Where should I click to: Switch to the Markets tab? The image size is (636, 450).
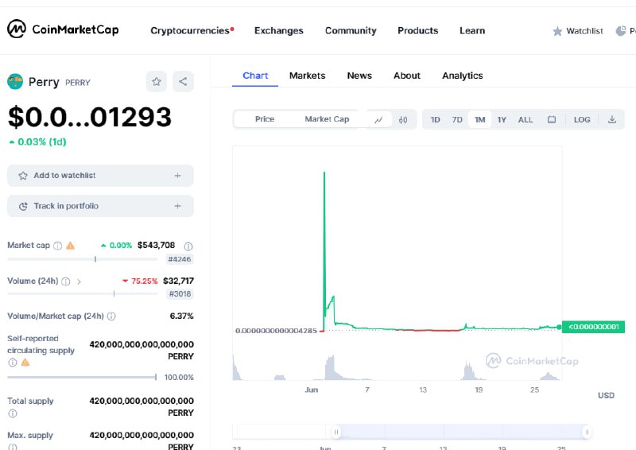coord(307,76)
